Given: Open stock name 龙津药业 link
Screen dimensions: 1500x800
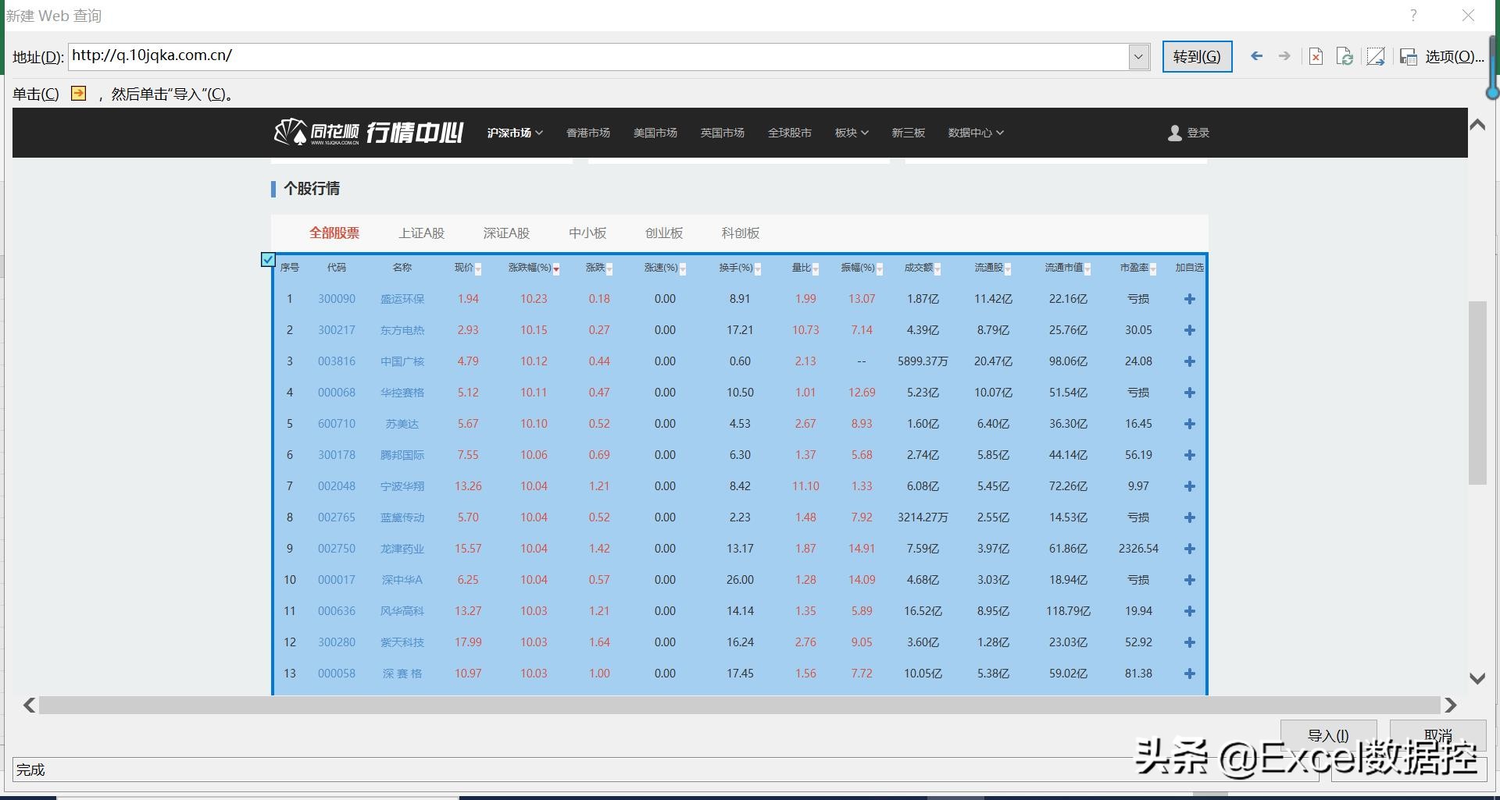Looking at the screenshot, I should coord(402,549).
